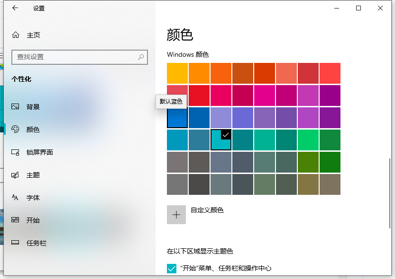Click the currently selected teal swatch

(x=220, y=140)
